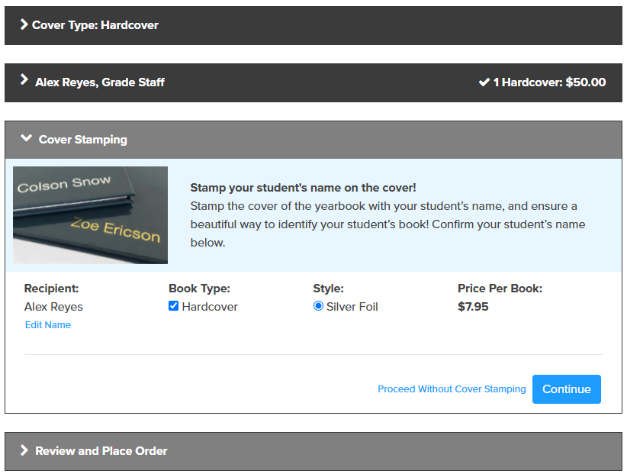The height and width of the screenshot is (474, 627).
Task: Open the Cover Type: Hardcover header title
Action: (x=95, y=25)
